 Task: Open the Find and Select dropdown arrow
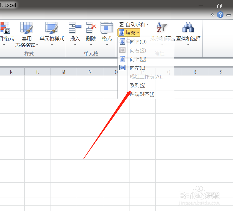pyautogui.click(x=188, y=45)
